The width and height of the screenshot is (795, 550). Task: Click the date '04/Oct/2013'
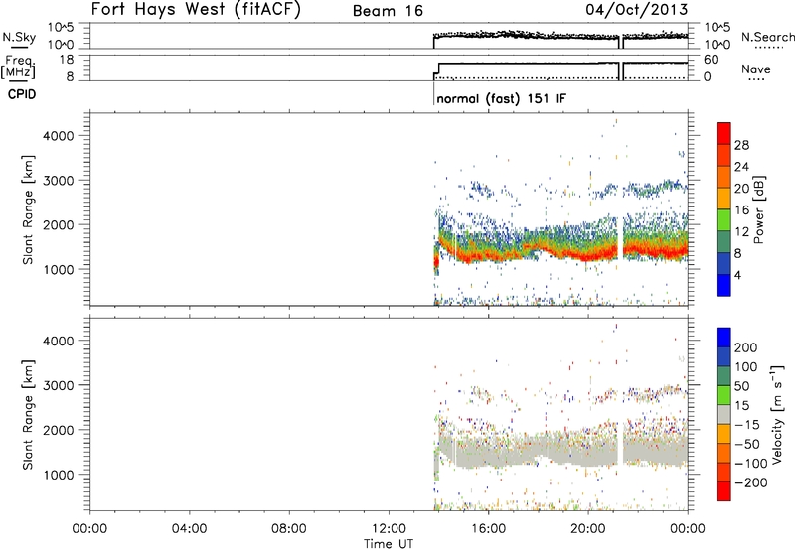pyautogui.click(x=637, y=10)
